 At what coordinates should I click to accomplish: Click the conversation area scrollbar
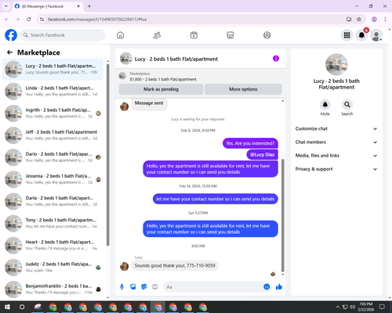coord(282,215)
